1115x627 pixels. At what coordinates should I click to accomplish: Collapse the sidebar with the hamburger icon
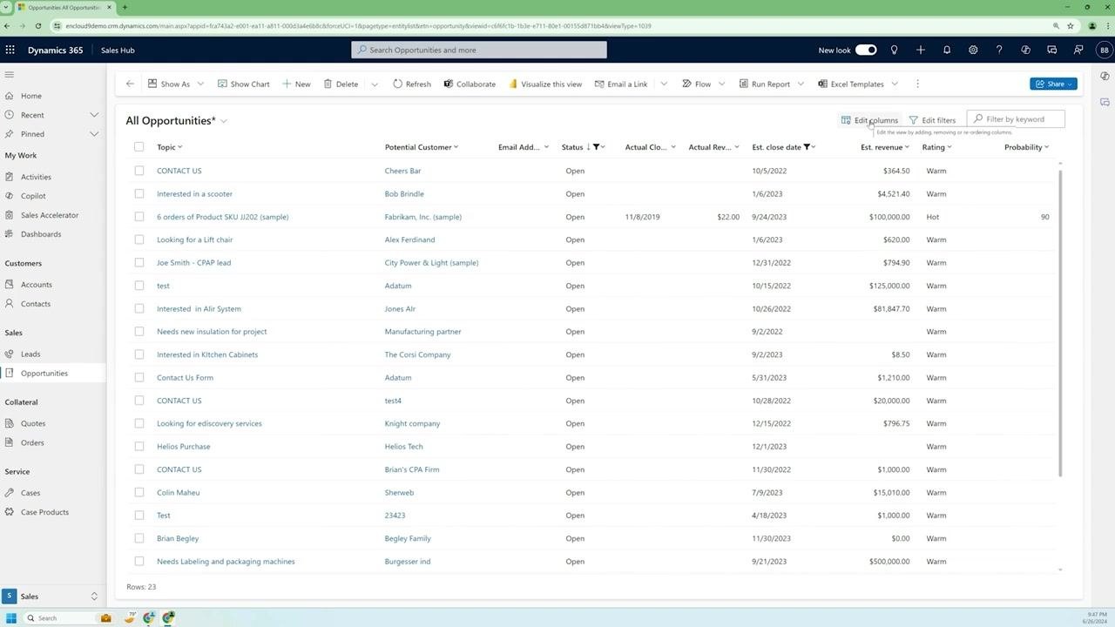[10, 75]
